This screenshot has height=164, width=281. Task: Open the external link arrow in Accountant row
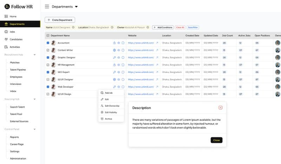click(x=157, y=43)
